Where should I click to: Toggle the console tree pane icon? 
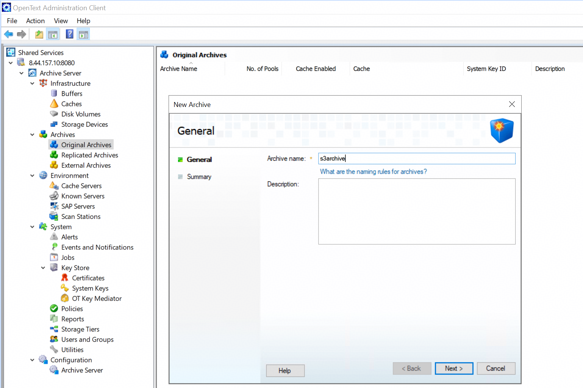click(53, 35)
